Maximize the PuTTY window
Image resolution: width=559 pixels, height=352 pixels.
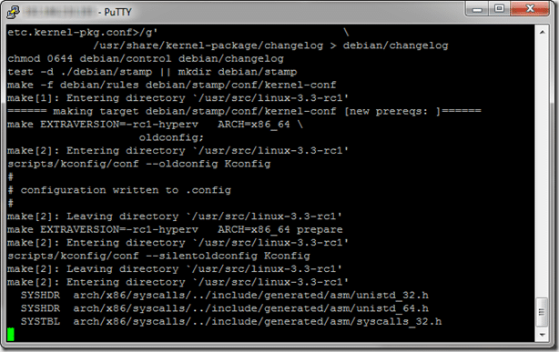point(500,8)
